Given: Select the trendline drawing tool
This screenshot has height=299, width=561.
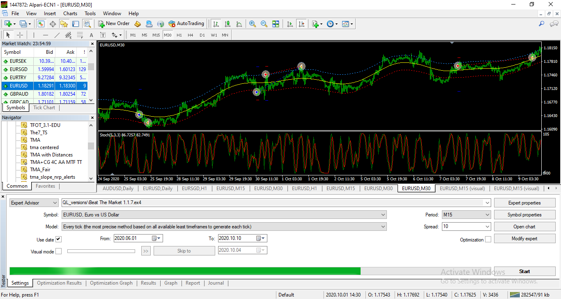Looking at the screenshot, I should 57,35.
